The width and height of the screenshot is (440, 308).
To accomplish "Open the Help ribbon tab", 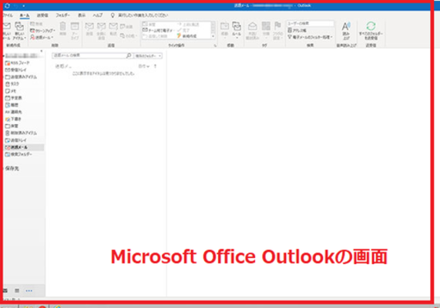I will (x=98, y=15).
